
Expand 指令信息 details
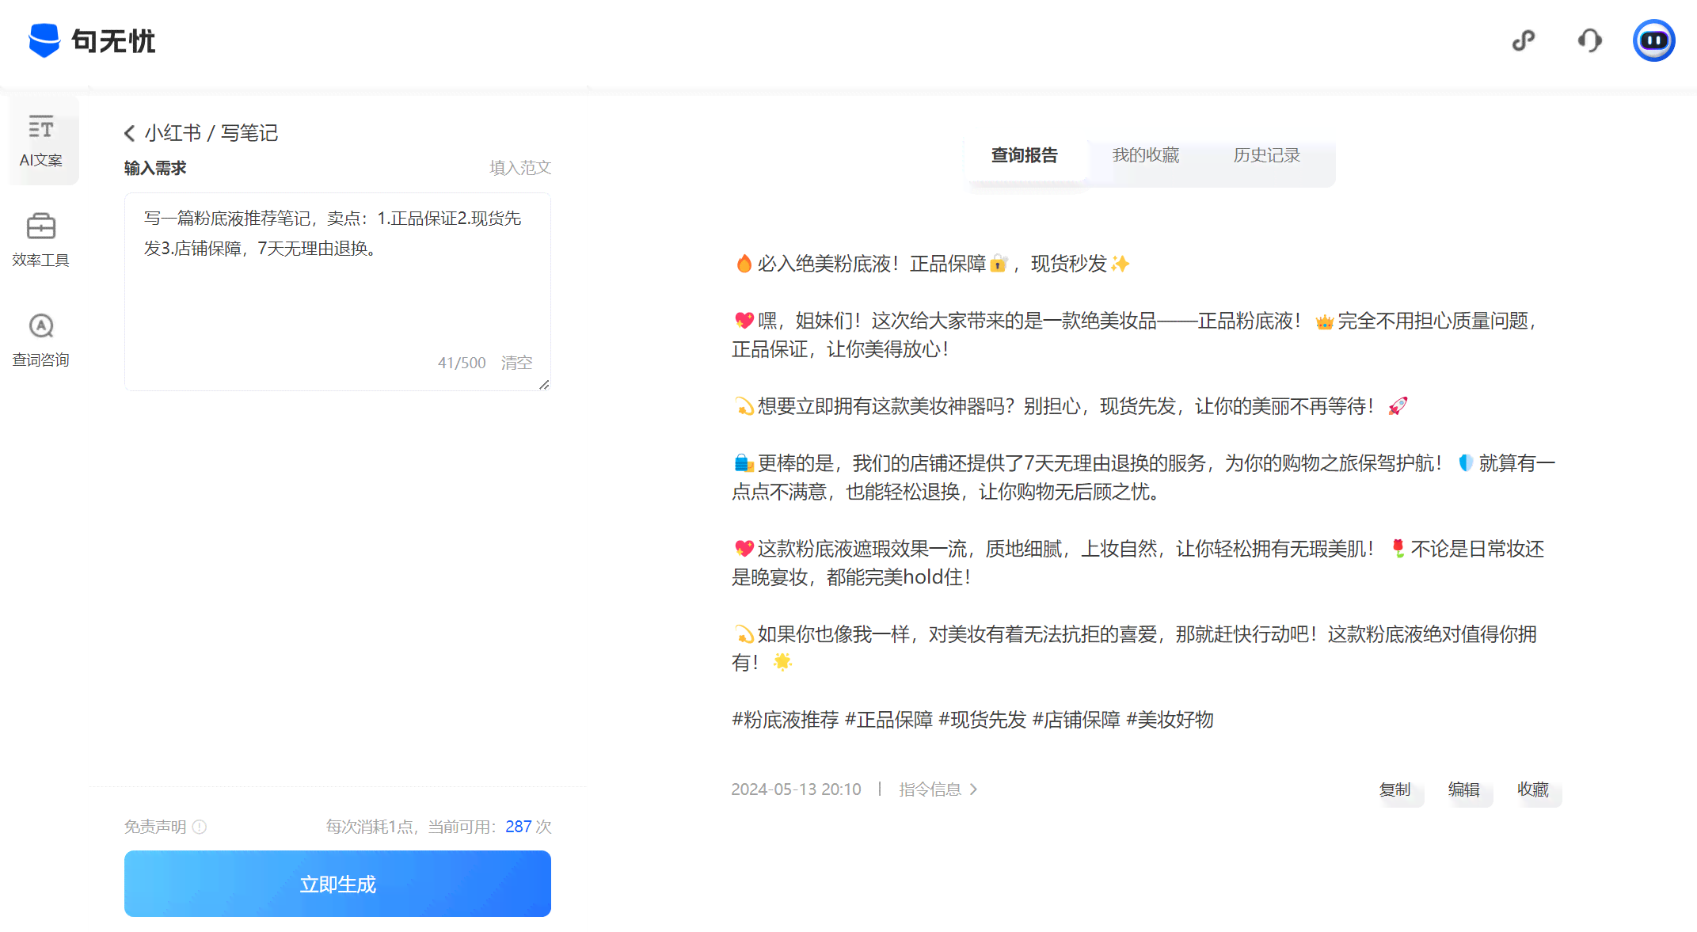(x=938, y=789)
